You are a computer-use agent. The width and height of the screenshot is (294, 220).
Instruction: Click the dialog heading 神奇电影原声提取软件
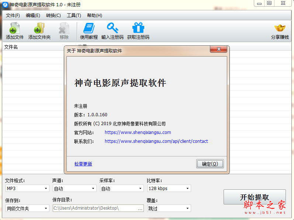pyautogui.click(x=120, y=83)
